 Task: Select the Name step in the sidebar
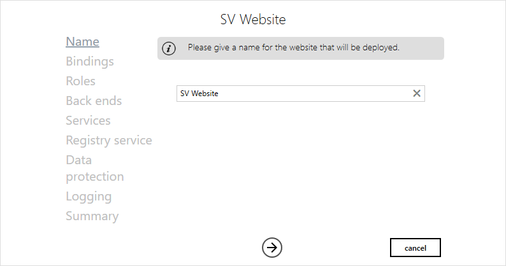click(82, 42)
